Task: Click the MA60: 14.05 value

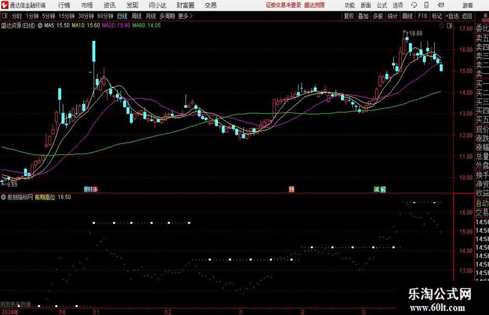Action: click(146, 25)
